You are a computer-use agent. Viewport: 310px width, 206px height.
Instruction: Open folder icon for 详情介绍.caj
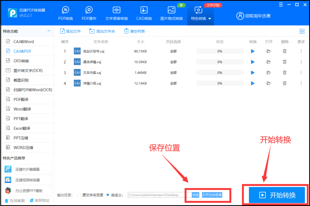268,83
